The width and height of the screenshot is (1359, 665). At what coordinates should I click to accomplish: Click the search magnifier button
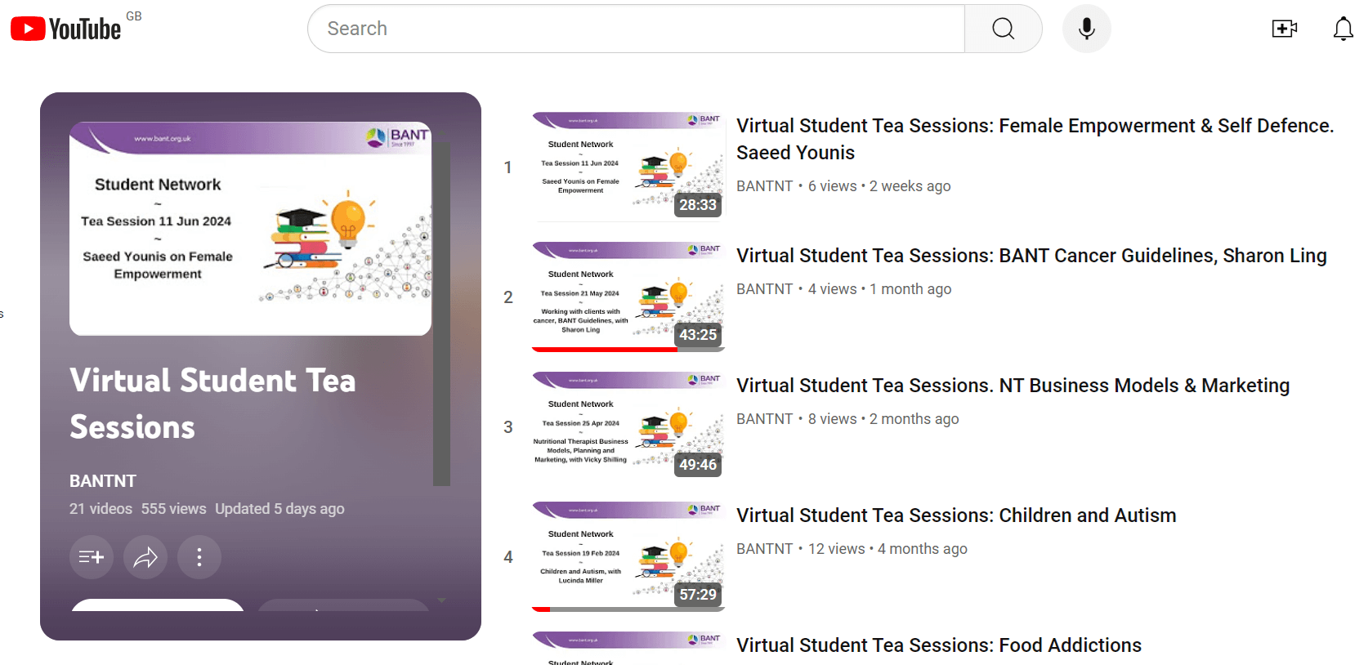pyautogui.click(x=1003, y=29)
